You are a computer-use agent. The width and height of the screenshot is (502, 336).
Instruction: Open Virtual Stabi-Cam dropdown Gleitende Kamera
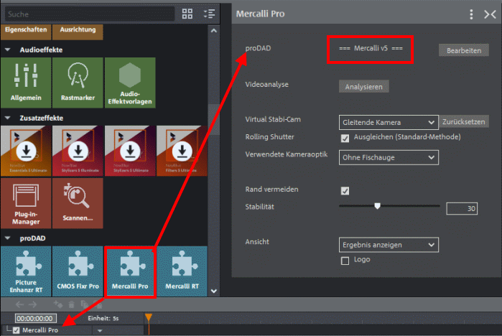(389, 122)
